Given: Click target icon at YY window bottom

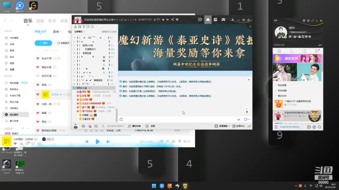Looking at the screenshot, I should [314, 127].
